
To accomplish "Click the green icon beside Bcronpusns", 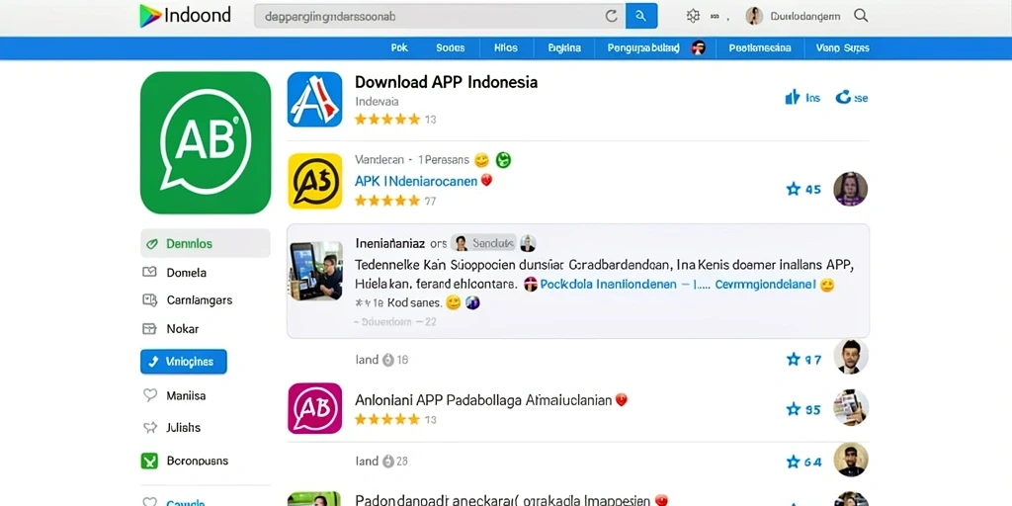I will [x=149, y=461].
